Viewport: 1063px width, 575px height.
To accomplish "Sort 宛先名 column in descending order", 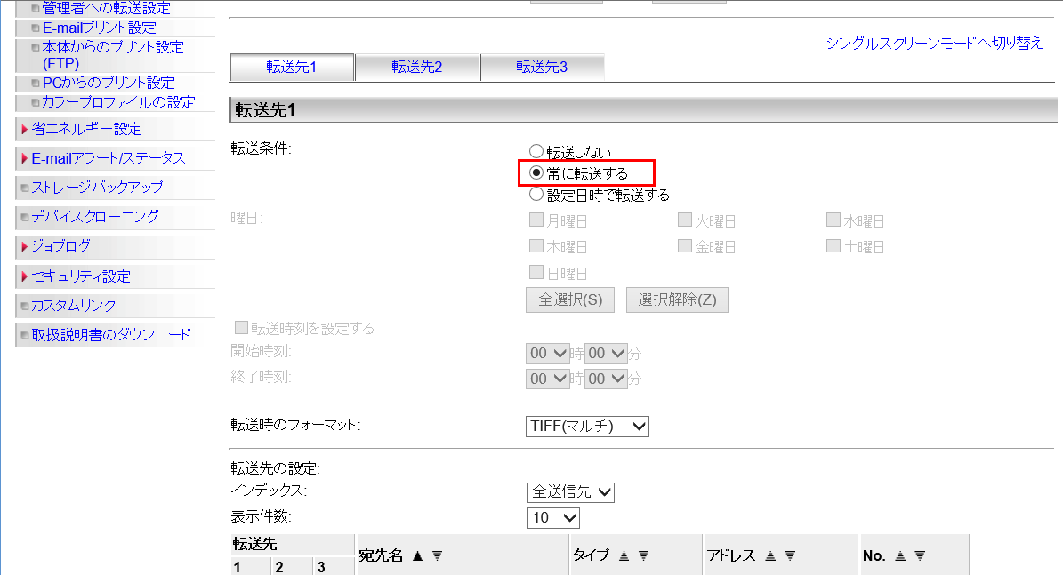I will click(437, 555).
